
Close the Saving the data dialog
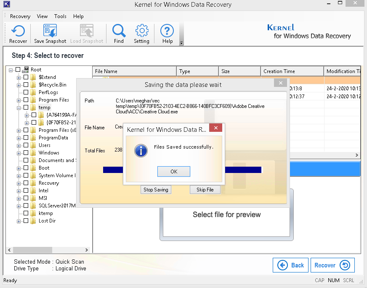coord(281,83)
